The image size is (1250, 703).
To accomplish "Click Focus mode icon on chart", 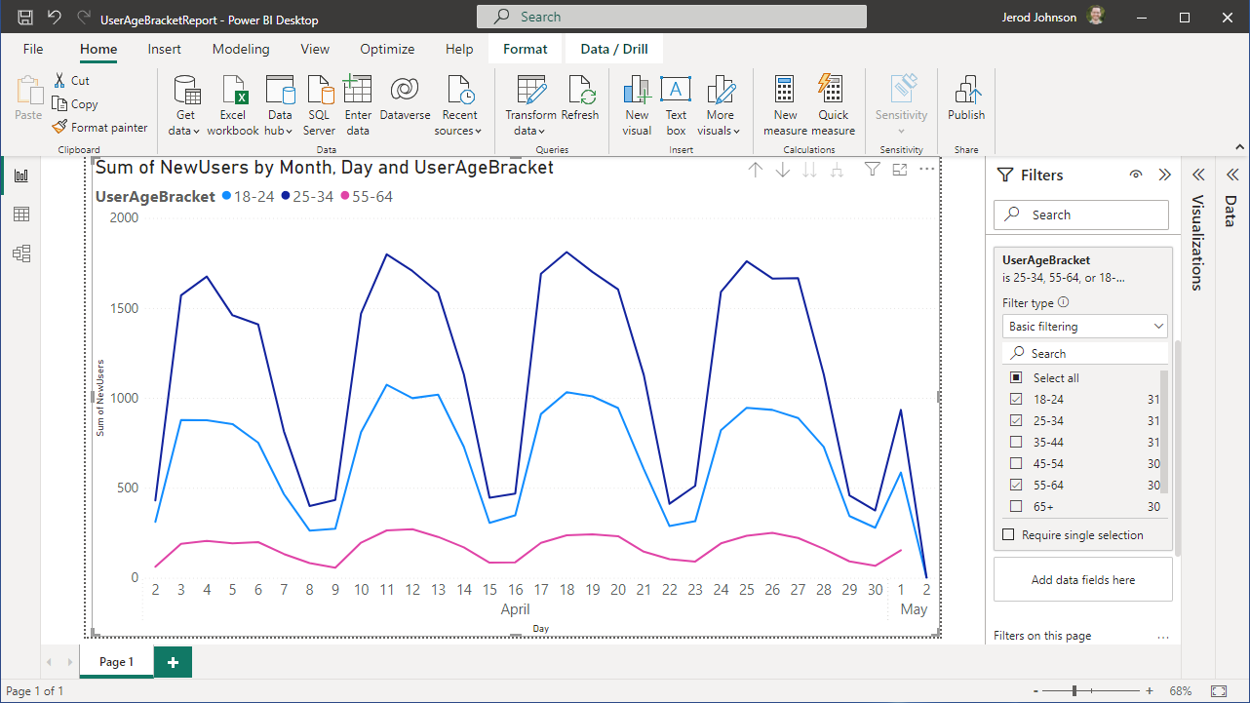I will 900,170.
